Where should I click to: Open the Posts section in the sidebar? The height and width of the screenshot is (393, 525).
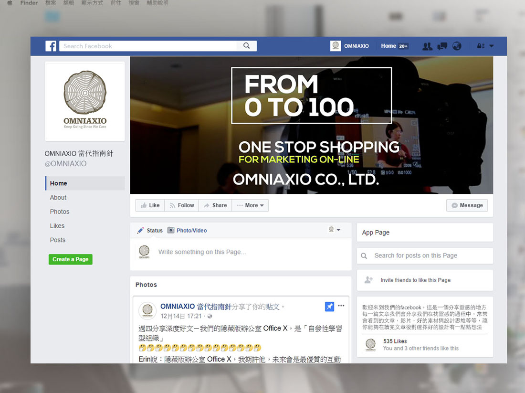58,240
